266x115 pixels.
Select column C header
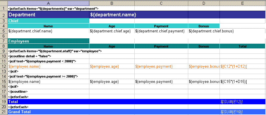161,3
